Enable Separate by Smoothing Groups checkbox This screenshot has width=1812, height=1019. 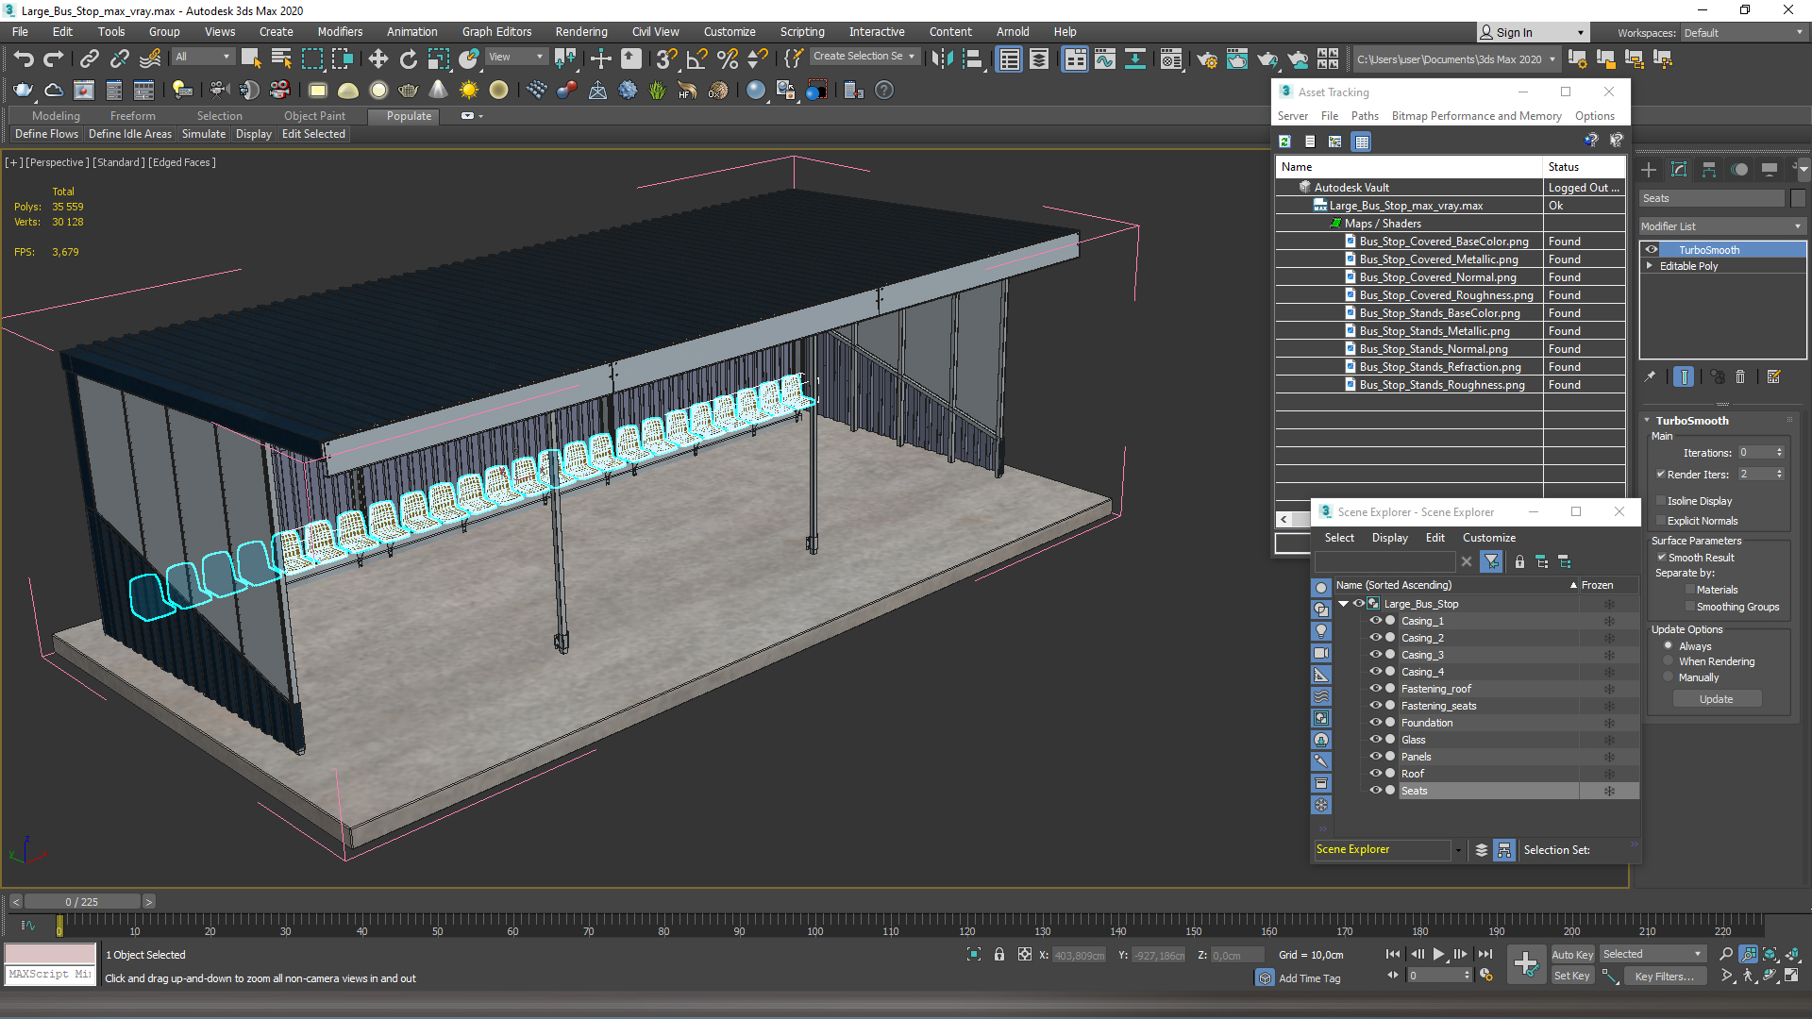[1690, 607]
